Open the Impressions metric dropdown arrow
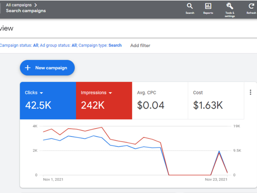Image resolution: width=257 pixels, height=193 pixels. pos(110,93)
